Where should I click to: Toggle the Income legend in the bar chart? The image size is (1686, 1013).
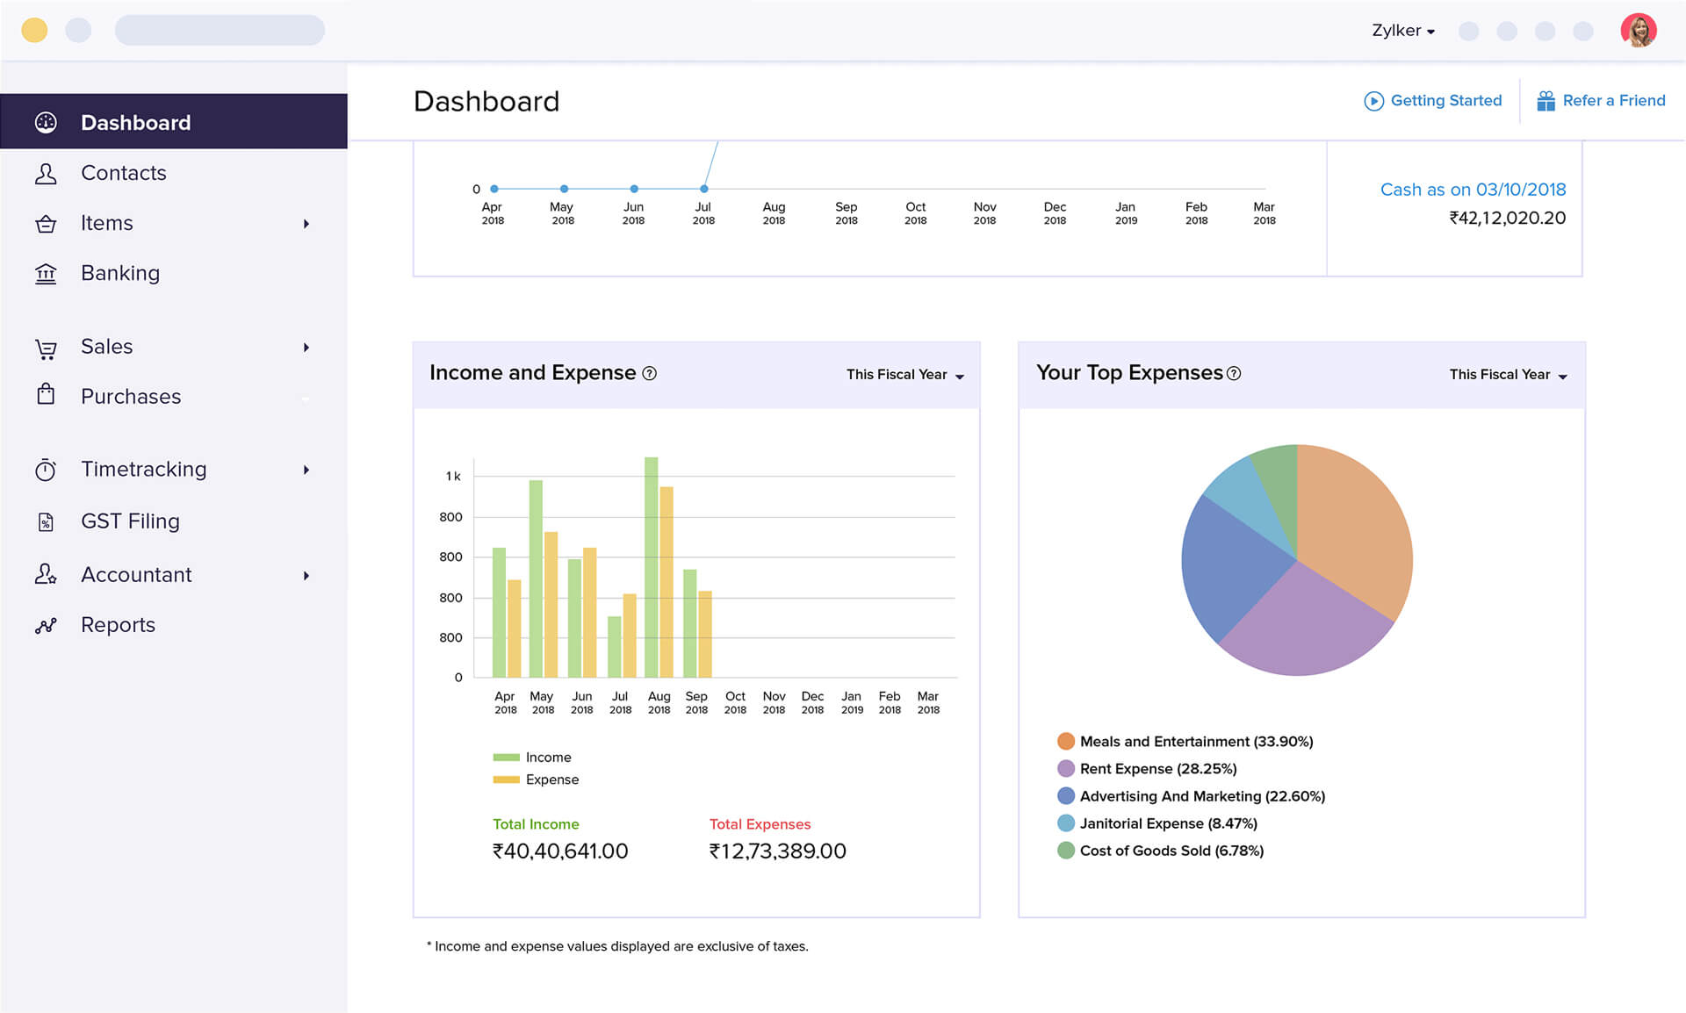point(531,757)
